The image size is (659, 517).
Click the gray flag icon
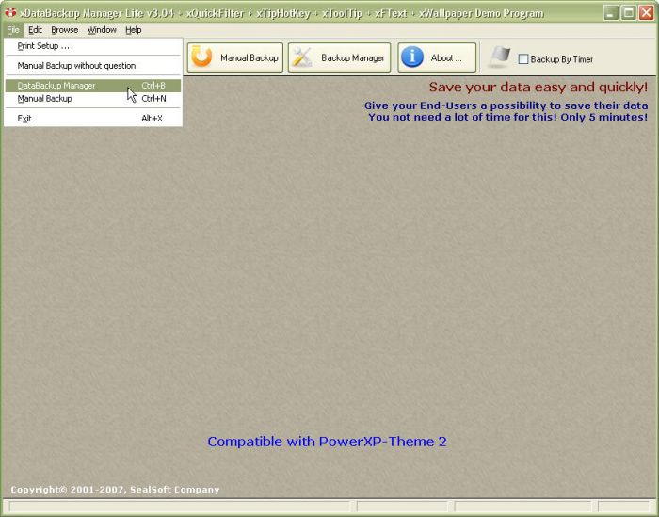[499, 57]
